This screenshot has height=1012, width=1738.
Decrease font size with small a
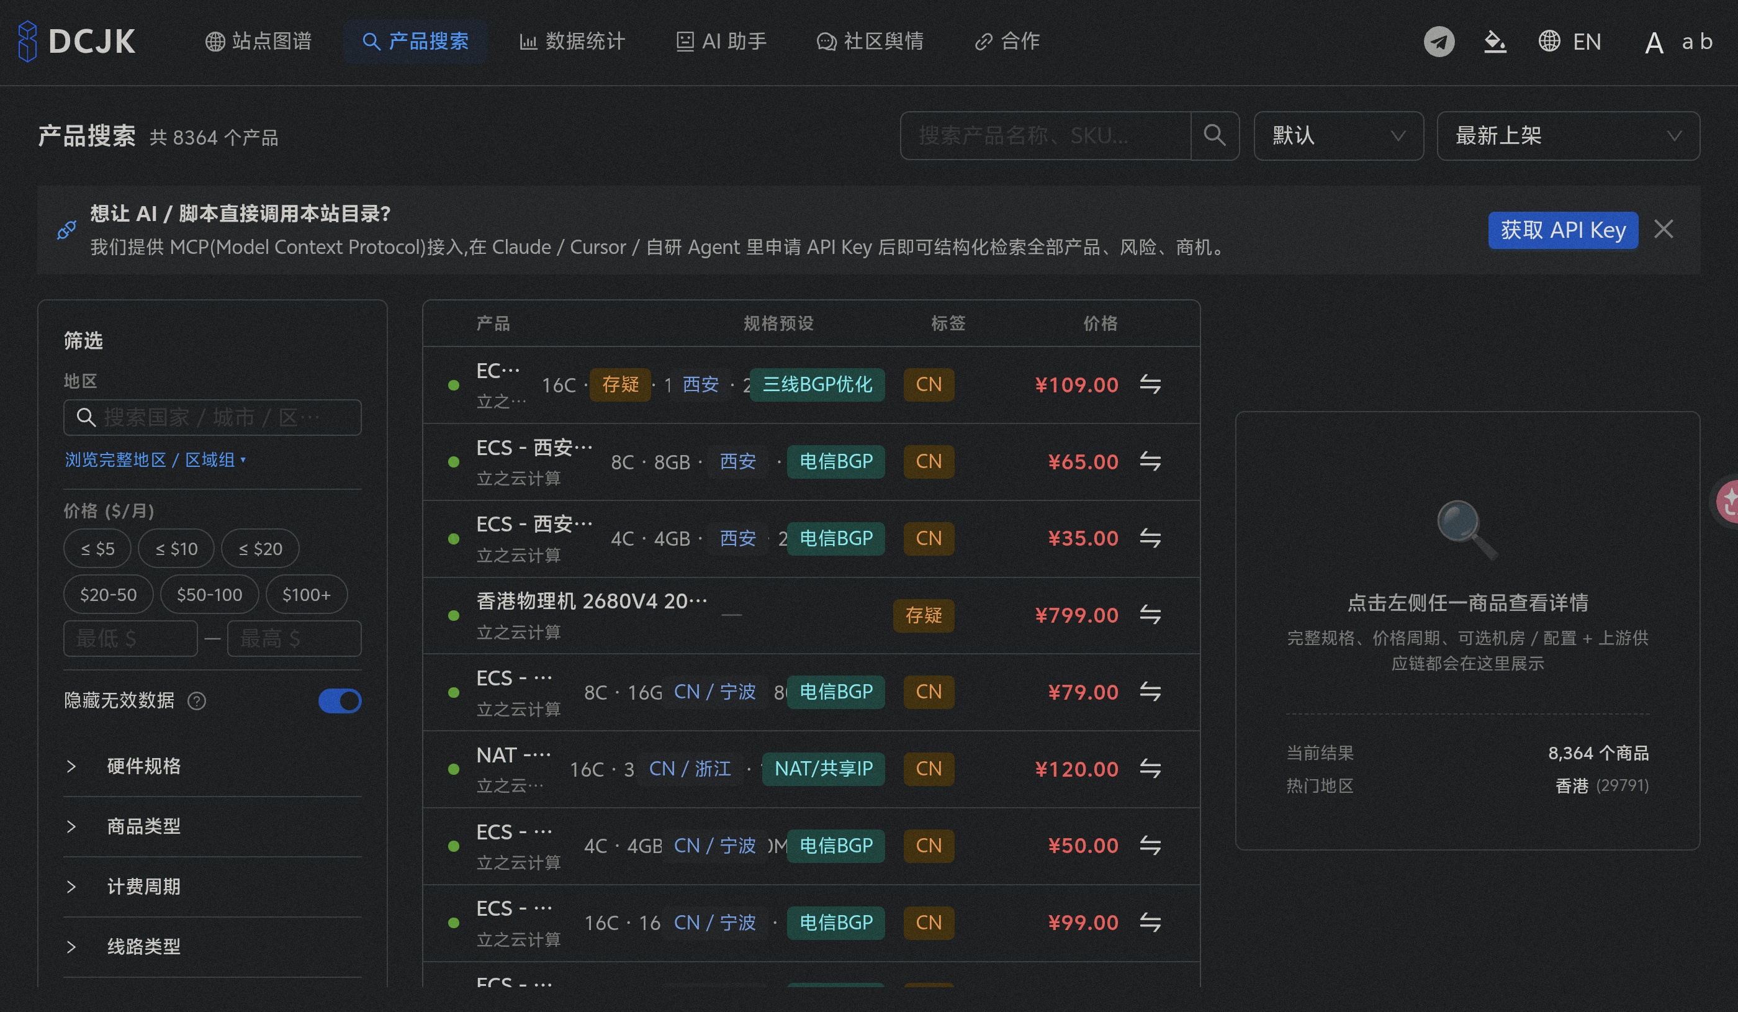click(1688, 42)
